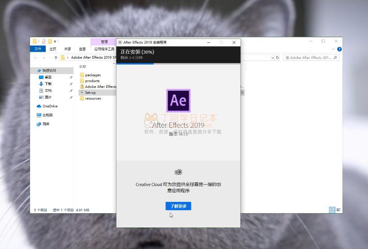This screenshot has height=249, width=368.
Task: Open OneDrive in the navigation pane
Action: [x=50, y=106]
